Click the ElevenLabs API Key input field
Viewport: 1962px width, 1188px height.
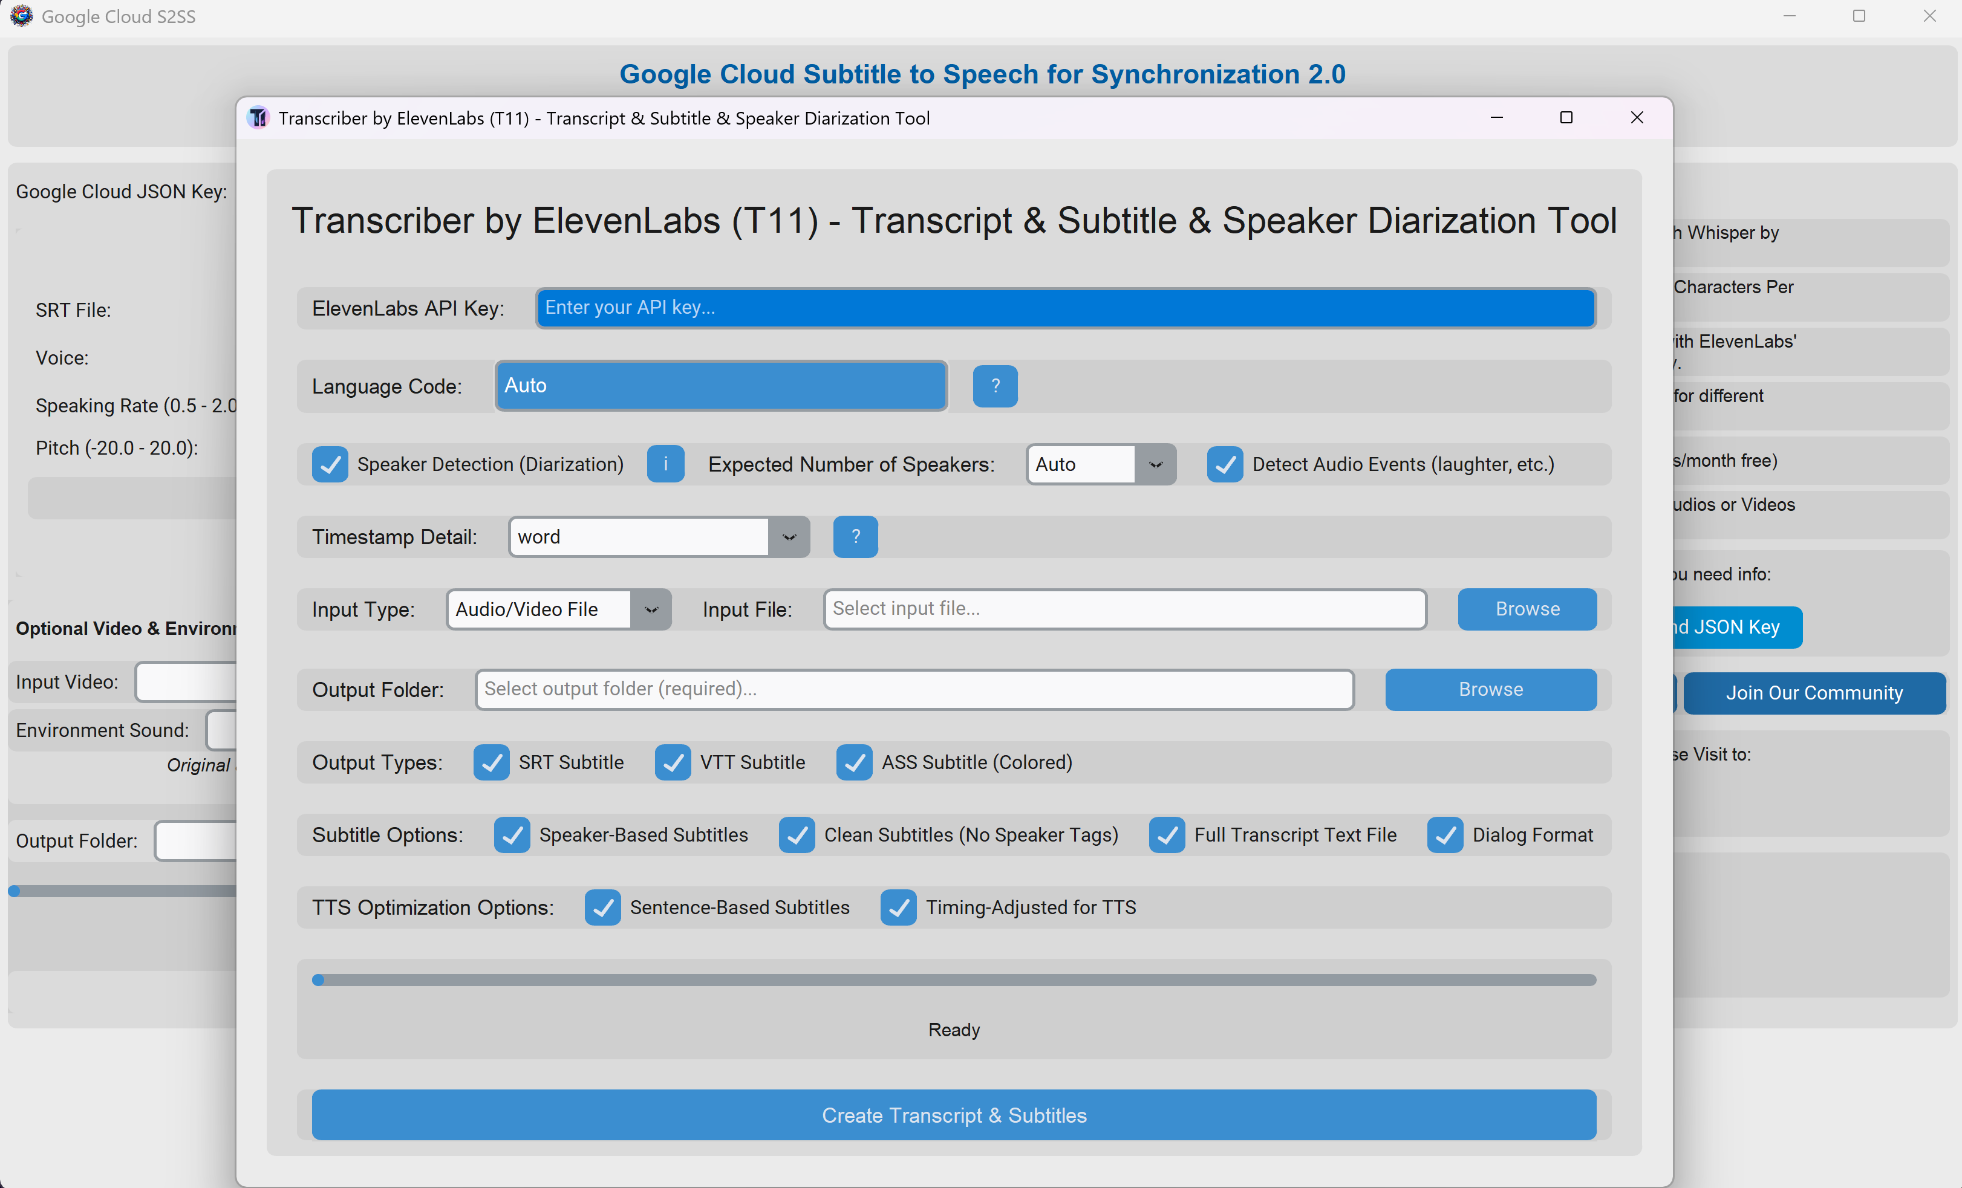coord(1066,308)
